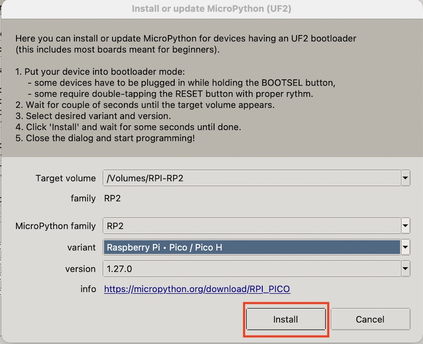Screen dimensions: 423x344
Task: Expand the Target volume dropdown arrow
Action: 406,178
